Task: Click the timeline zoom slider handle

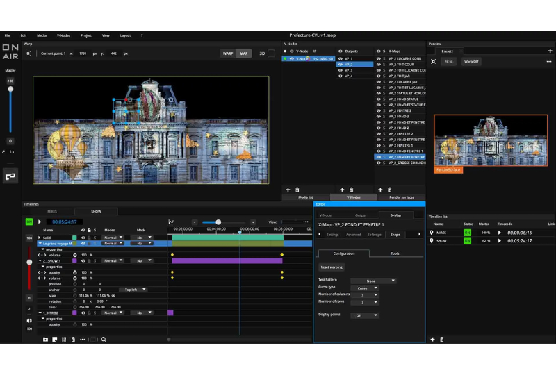Action: point(218,222)
